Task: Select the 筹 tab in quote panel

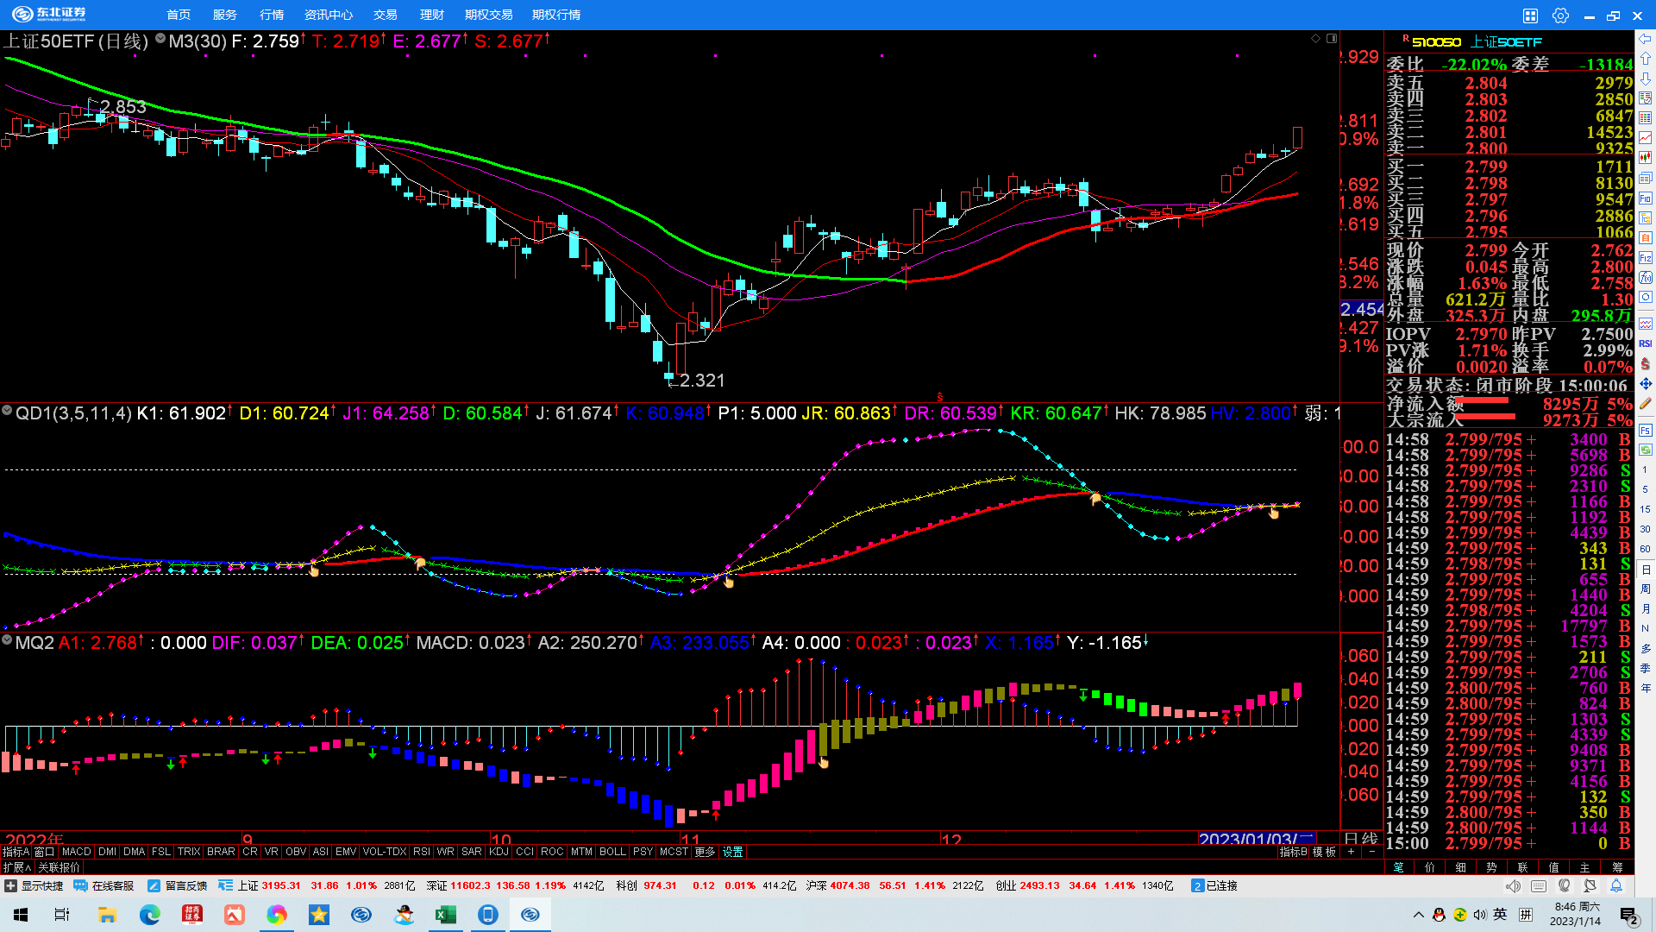Action: (1617, 867)
